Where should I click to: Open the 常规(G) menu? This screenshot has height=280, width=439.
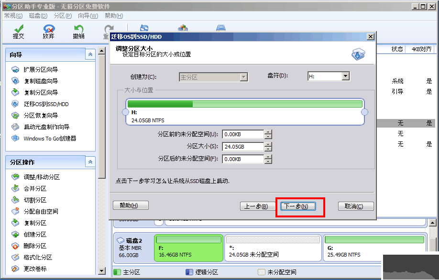tap(13, 16)
